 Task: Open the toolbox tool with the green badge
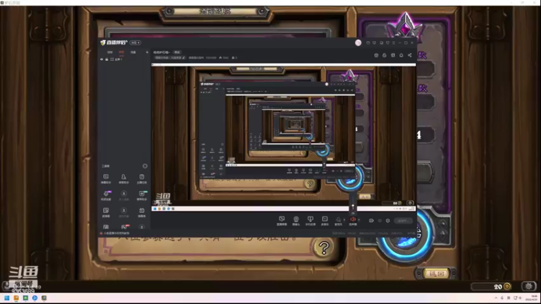point(141,195)
